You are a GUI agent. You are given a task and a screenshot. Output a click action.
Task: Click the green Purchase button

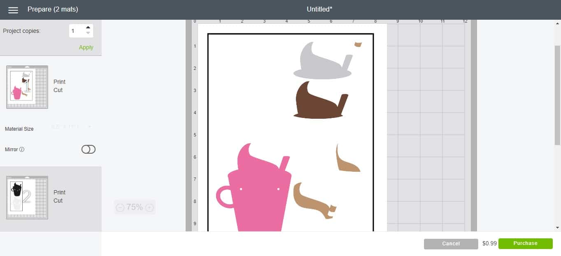point(525,243)
